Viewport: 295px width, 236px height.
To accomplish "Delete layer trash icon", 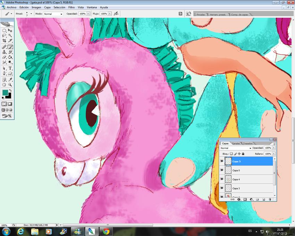I will click(270, 199).
